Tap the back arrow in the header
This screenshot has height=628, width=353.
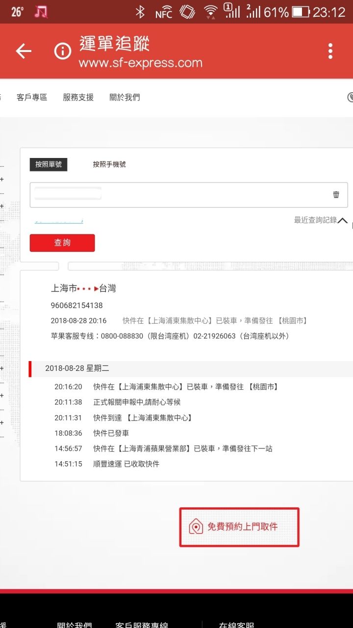click(x=24, y=51)
